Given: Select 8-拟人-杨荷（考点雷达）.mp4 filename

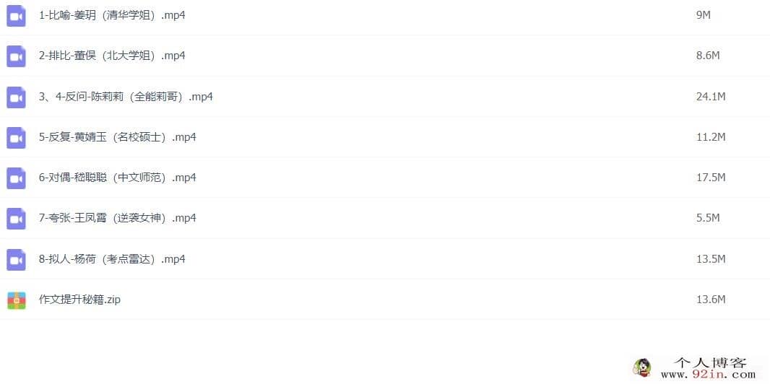Looking at the screenshot, I should coord(112,259).
